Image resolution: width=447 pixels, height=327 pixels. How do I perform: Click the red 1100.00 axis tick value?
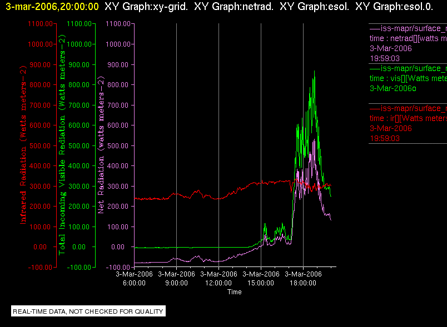point(40,24)
